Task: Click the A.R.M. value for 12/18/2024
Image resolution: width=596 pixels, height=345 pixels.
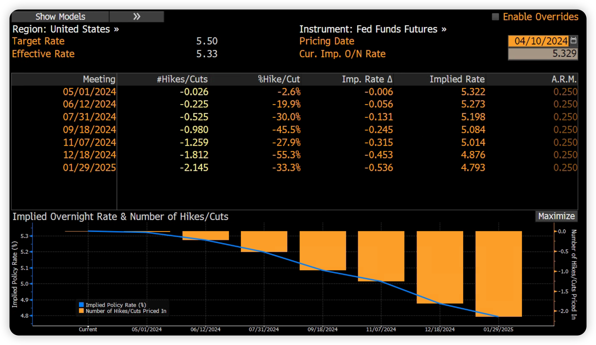Action: pos(565,155)
